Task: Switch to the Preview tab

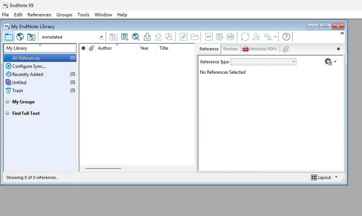Action: point(230,49)
